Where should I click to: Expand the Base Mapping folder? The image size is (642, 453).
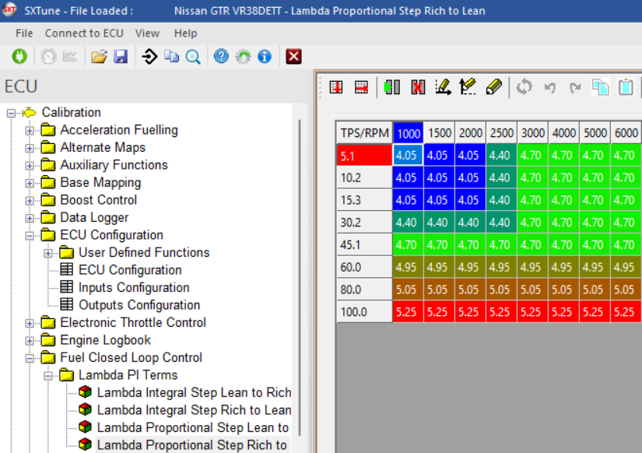point(30,183)
